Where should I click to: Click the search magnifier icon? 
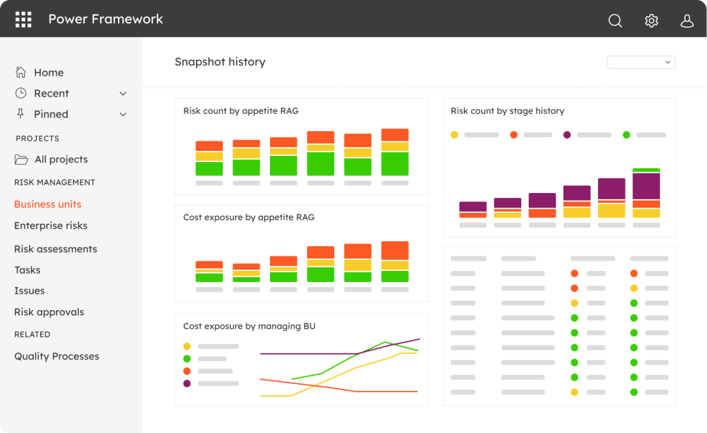tap(614, 21)
